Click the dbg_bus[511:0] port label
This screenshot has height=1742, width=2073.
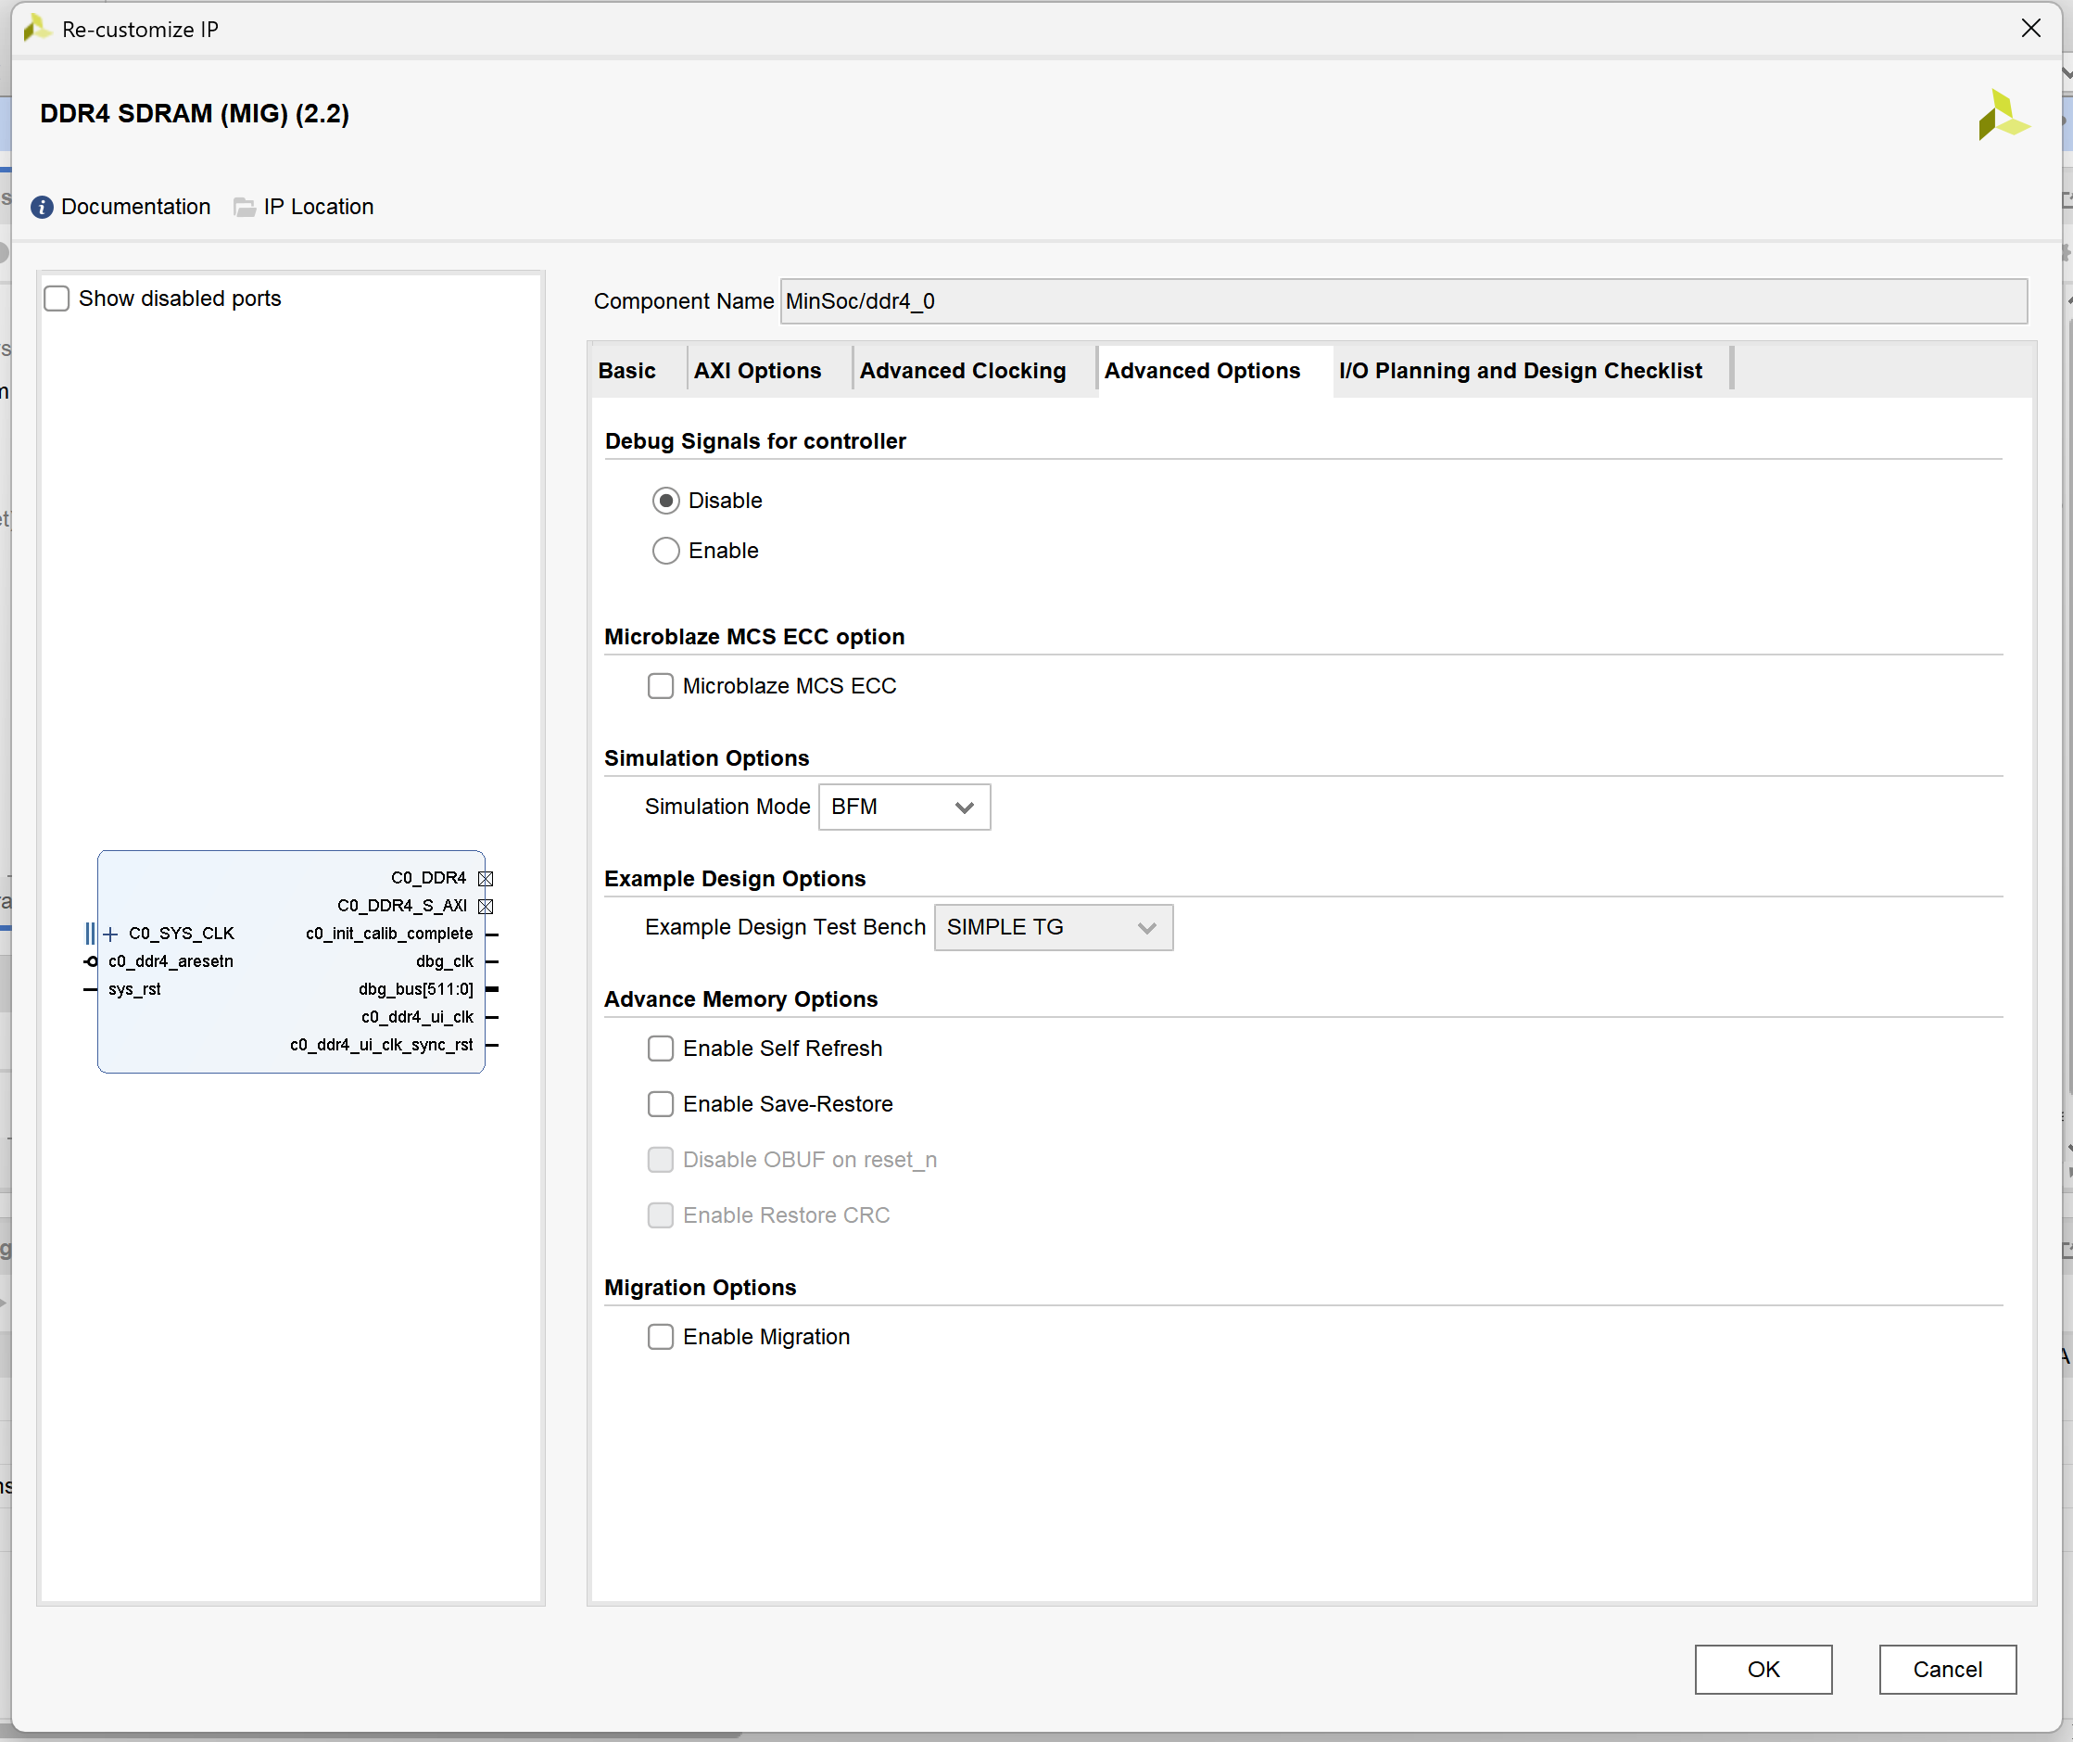pyautogui.click(x=415, y=989)
